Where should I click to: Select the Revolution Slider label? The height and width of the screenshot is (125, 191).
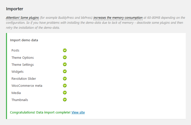24,78
